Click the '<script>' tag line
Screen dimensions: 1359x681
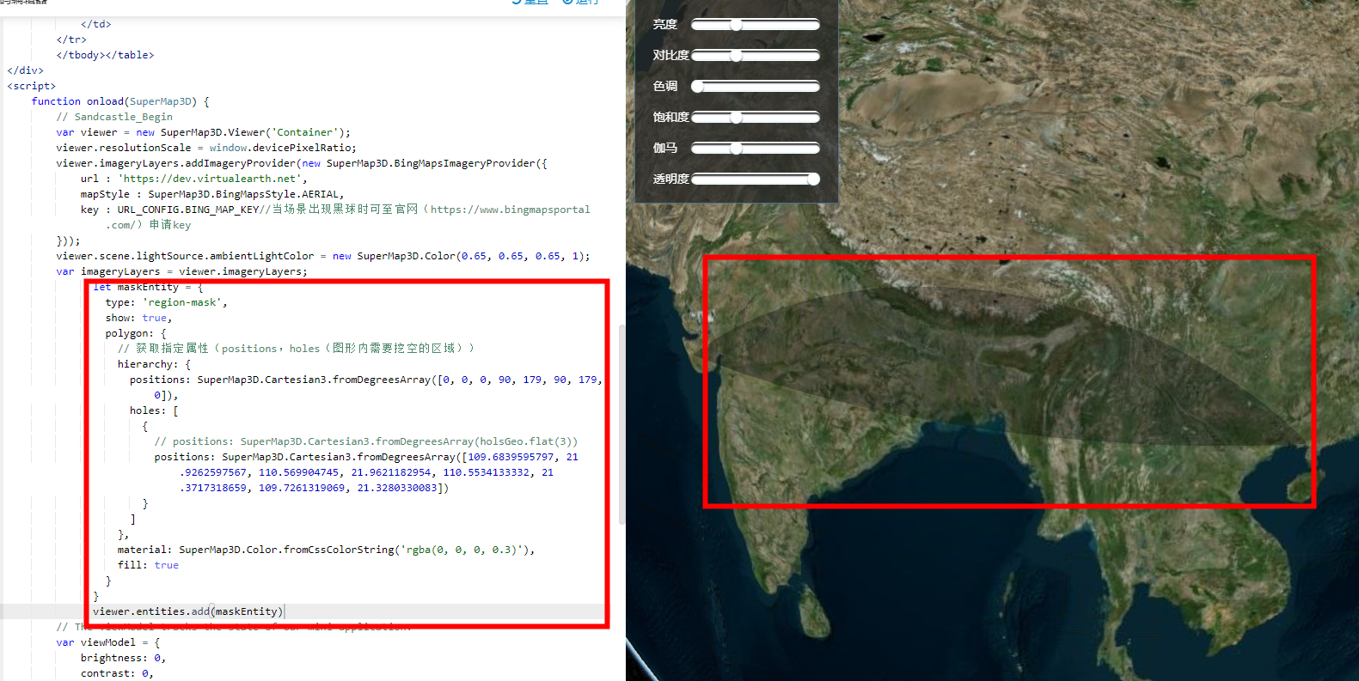click(x=32, y=86)
